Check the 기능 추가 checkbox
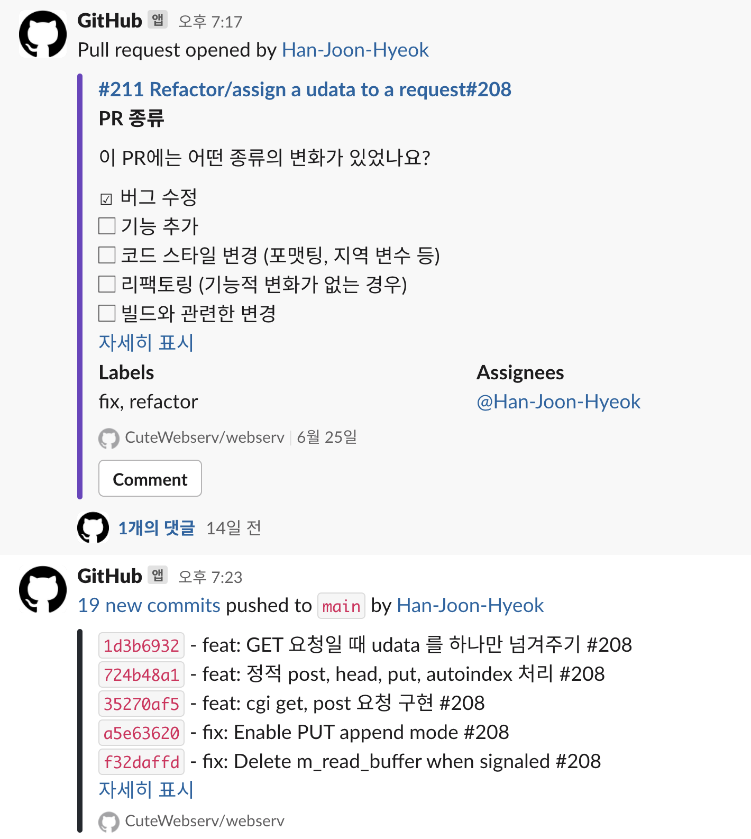 (107, 226)
